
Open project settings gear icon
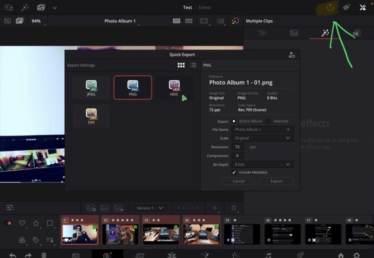[356, 255]
